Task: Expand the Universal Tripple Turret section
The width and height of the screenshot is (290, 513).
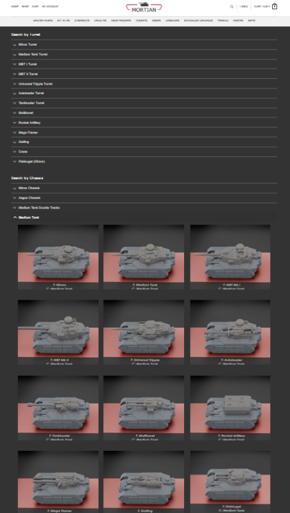Action: (x=144, y=84)
